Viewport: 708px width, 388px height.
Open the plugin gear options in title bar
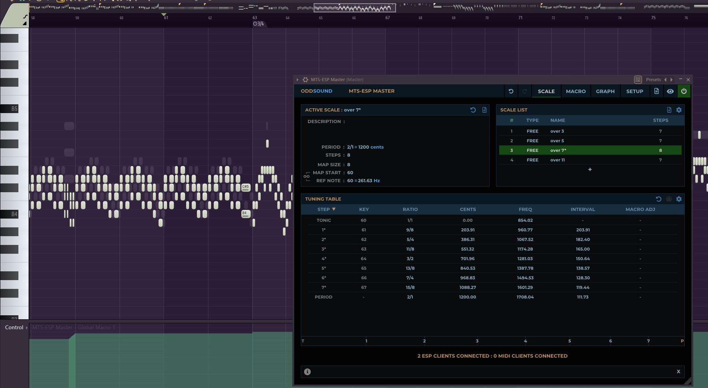[305, 80]
